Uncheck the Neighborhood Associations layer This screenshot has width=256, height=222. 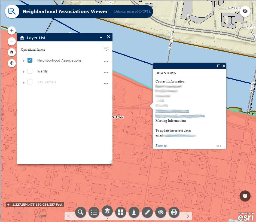pos(30,60)
